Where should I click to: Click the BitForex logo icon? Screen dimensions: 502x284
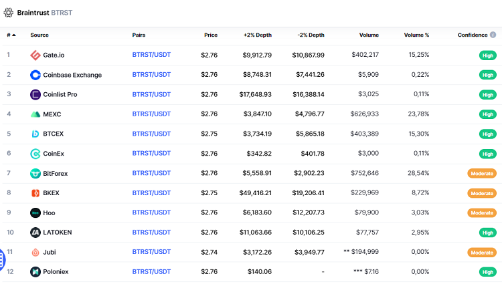tap(35, 173)
